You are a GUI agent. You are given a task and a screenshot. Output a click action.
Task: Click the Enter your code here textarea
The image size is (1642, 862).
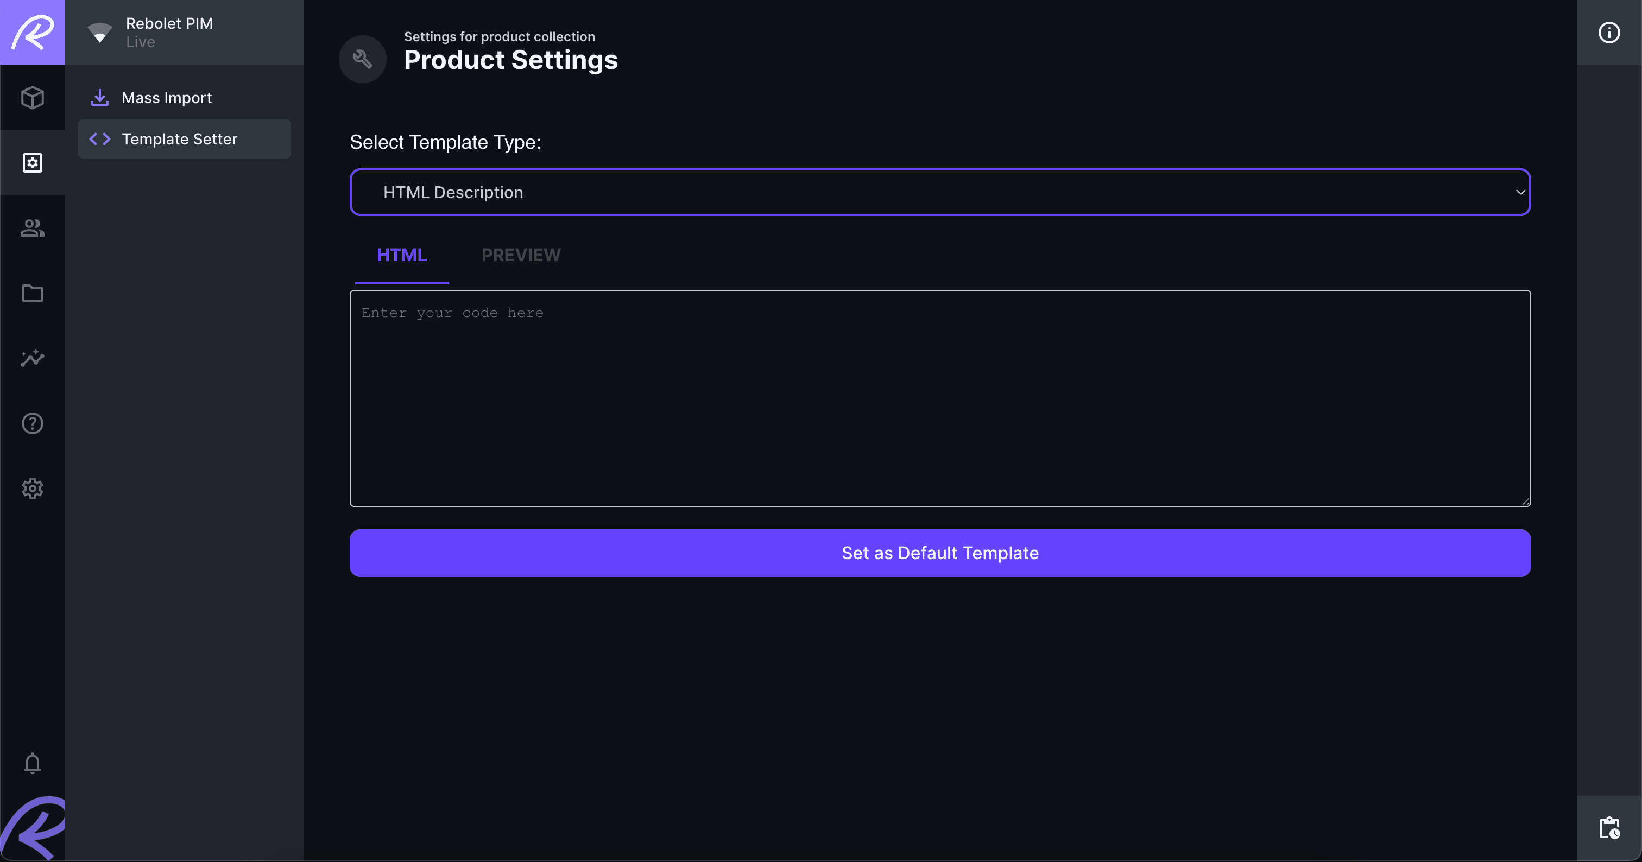pos(939,398)
